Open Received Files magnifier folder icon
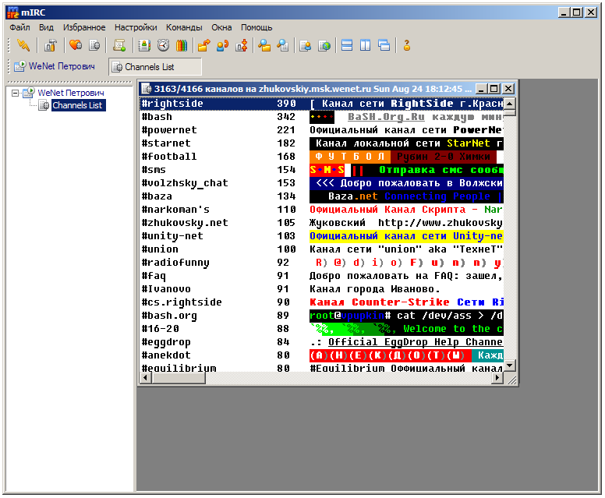 tap(264, 45)
